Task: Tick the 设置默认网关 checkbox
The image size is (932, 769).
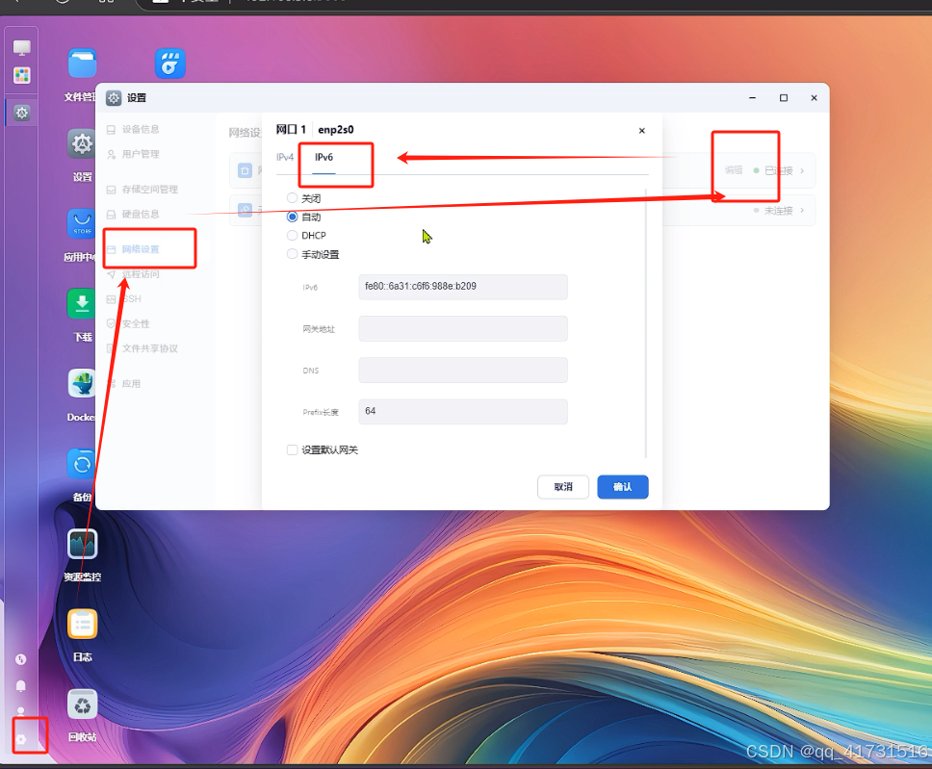Action: (292, 449)
